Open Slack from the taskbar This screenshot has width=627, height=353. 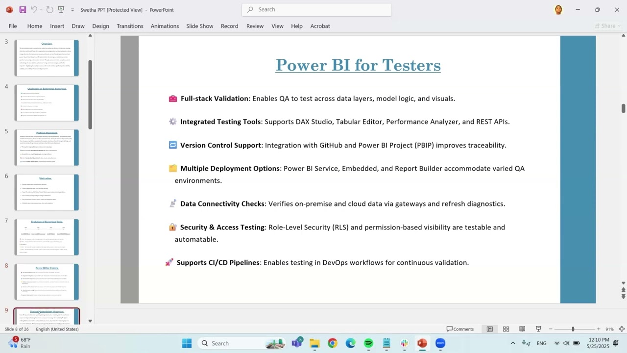click(404, 343)
